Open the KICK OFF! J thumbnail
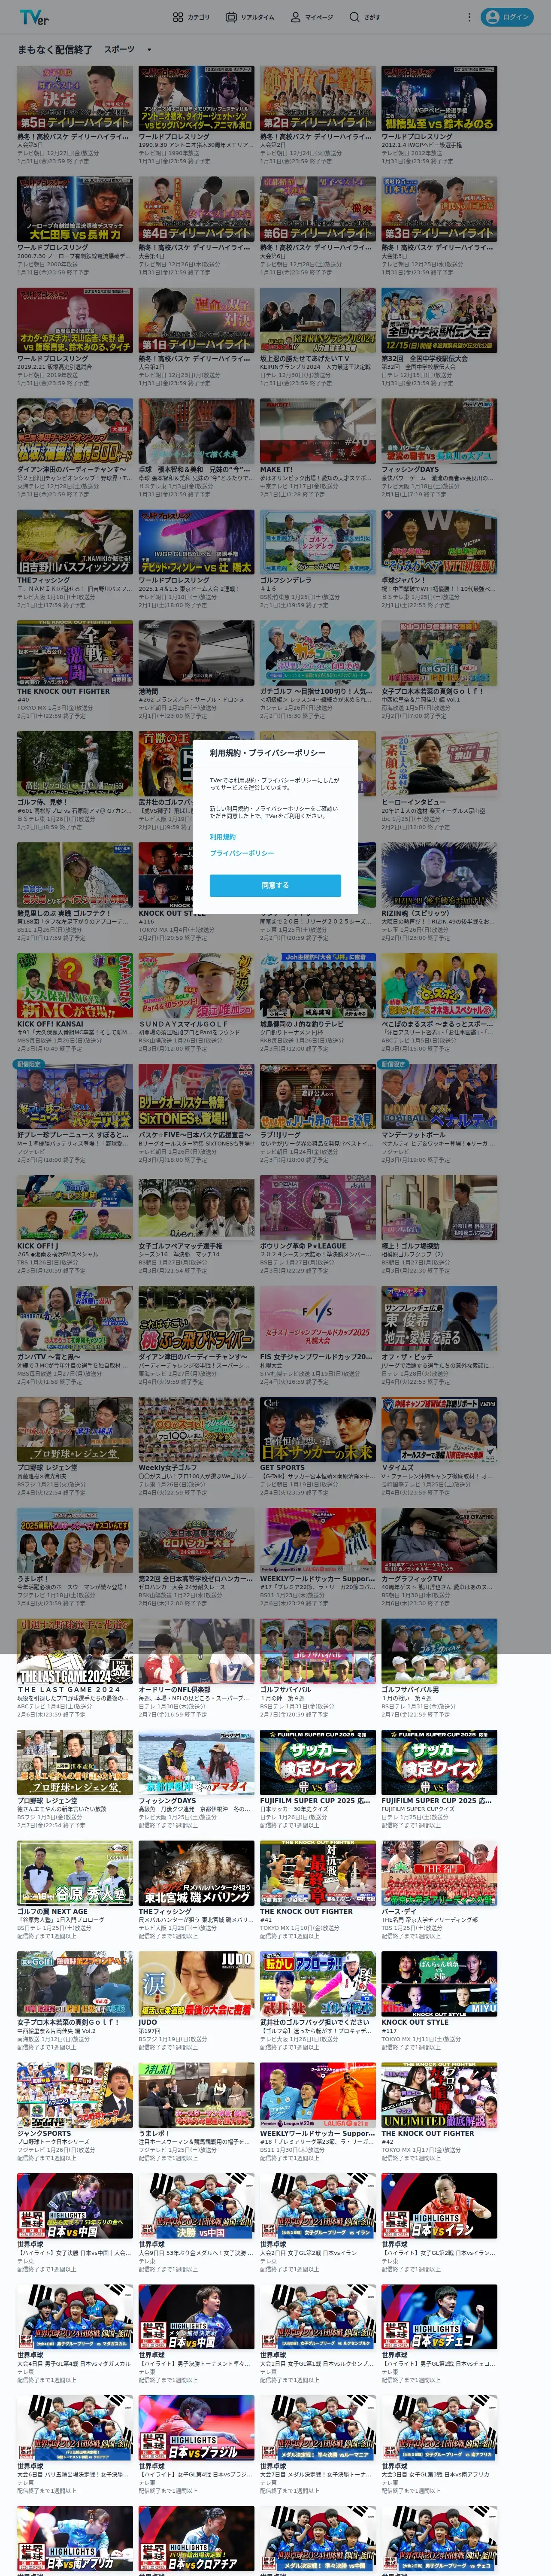 coord(75,1208)
